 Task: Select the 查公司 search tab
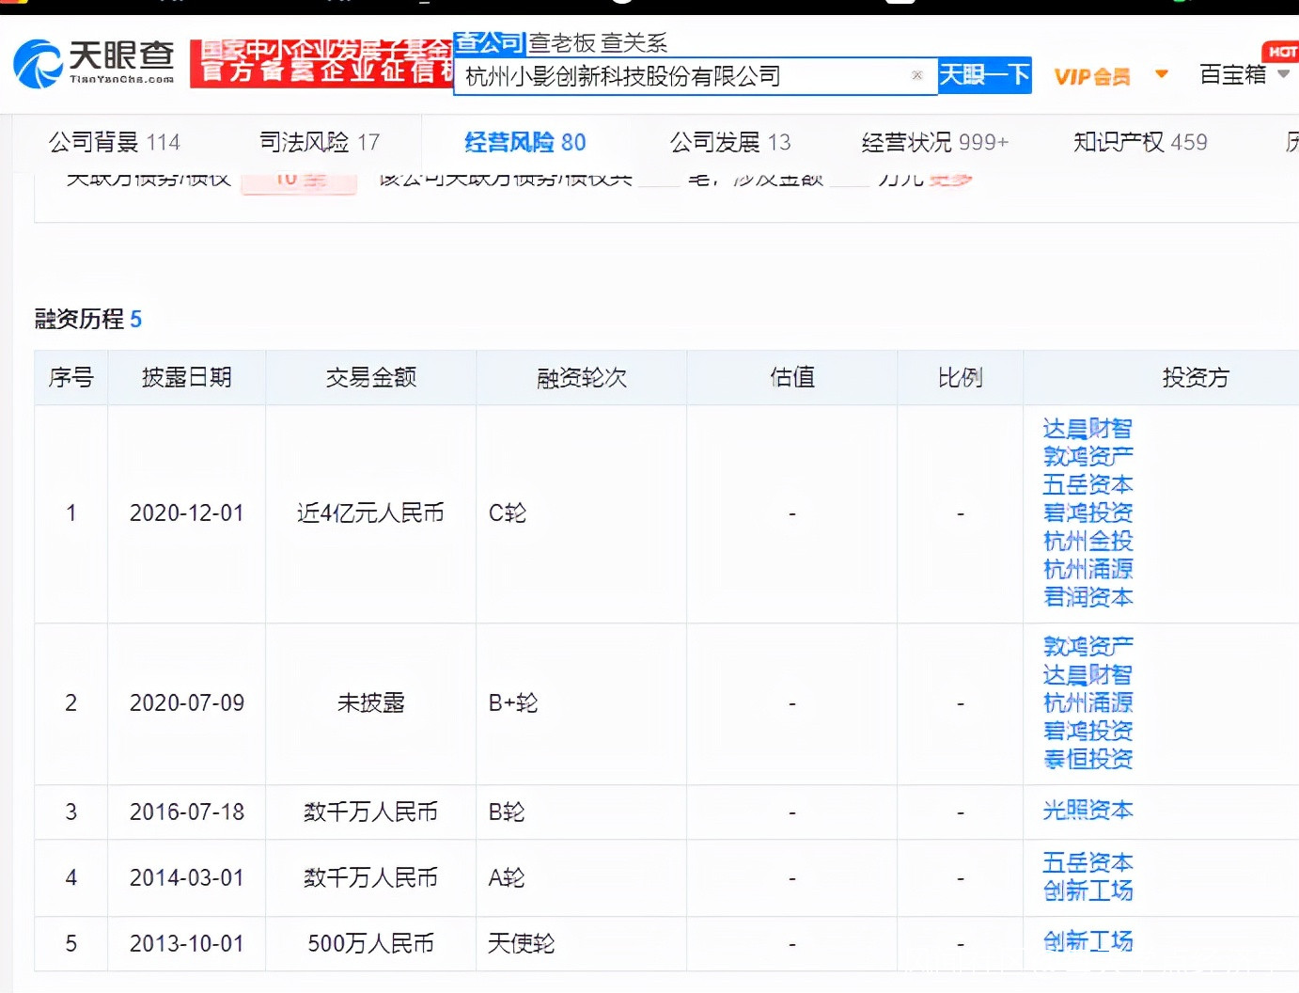489,42
